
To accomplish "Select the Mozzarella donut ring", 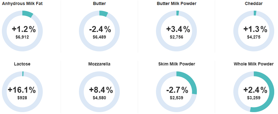I will (99, 92).
